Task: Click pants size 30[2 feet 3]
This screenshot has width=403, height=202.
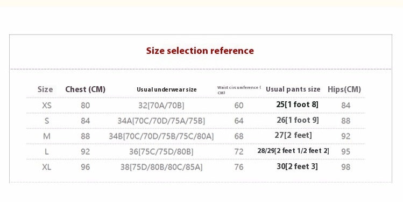Action: 298,166
